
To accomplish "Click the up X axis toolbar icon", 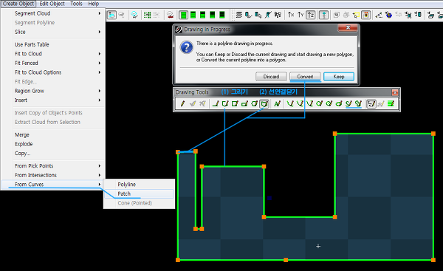I will pyautogui.click(x=291, y=15).
